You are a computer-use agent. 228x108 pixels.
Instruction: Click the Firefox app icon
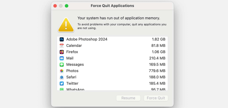[x=62, y=52]
